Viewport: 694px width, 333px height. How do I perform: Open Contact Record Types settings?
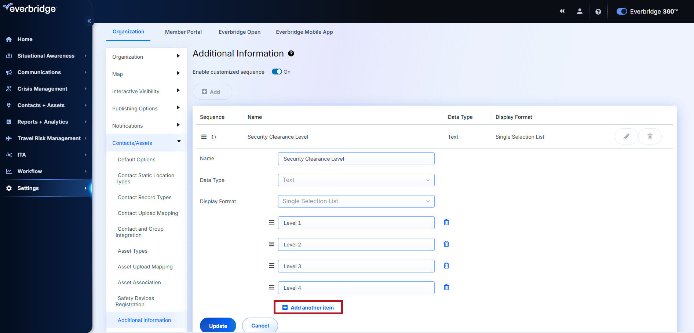[x=145, y=197]
